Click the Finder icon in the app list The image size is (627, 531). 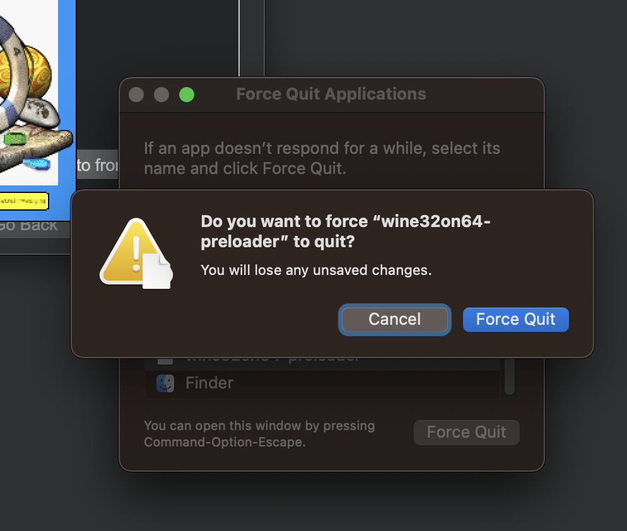165,383
